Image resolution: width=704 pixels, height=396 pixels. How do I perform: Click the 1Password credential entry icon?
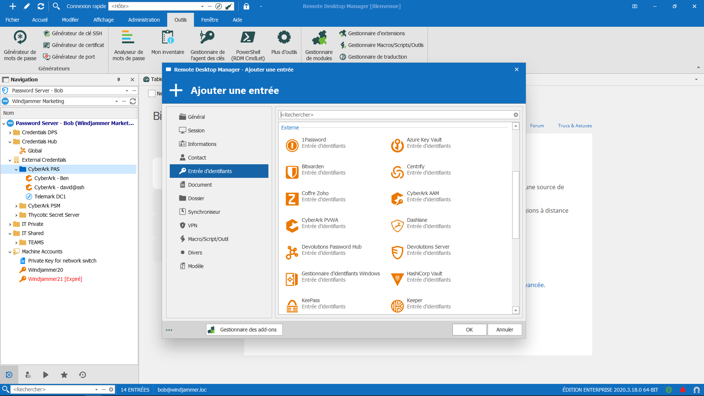[291, 143]
